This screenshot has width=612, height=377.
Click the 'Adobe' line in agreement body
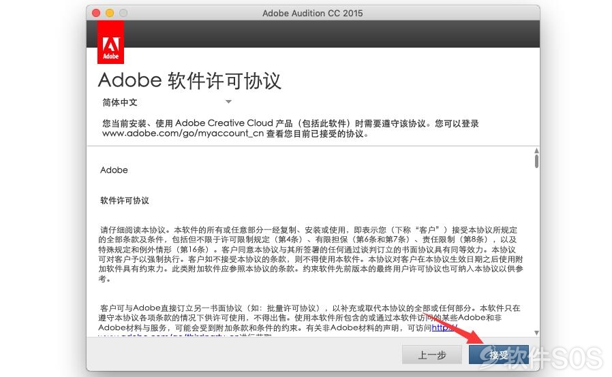[x=114, y=170]
